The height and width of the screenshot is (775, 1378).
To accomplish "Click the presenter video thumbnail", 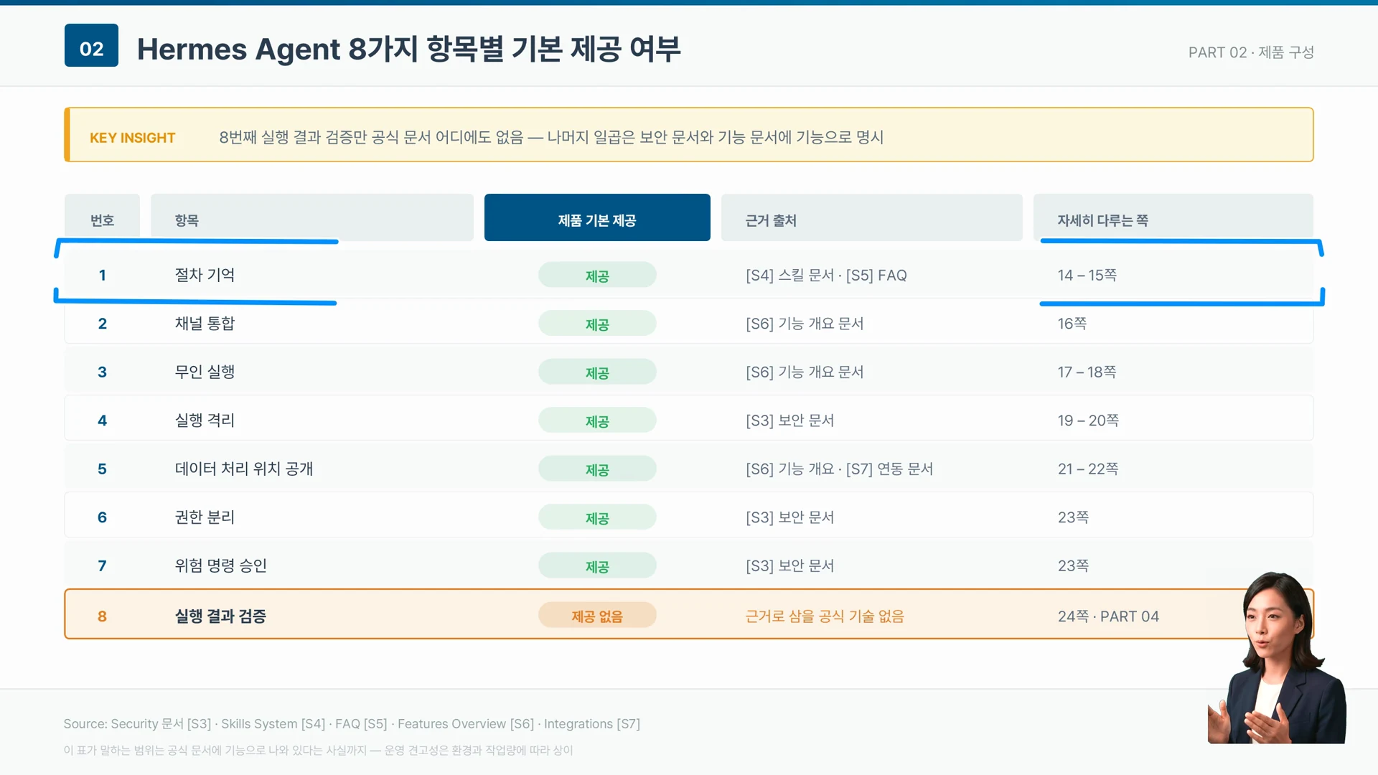I will tap(1277, 657).
